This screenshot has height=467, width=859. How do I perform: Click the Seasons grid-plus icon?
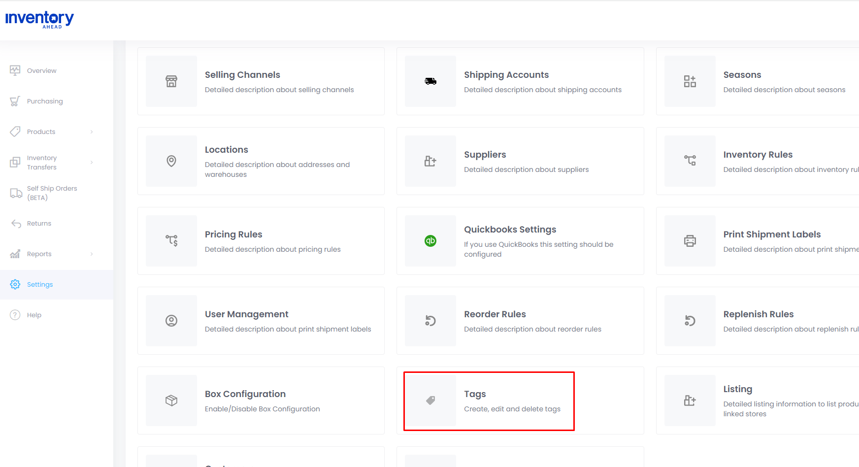click(x=690, y=81)
